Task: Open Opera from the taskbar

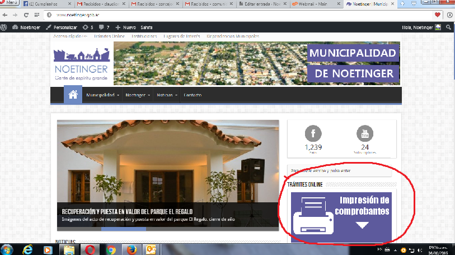Action: [90, 250]
